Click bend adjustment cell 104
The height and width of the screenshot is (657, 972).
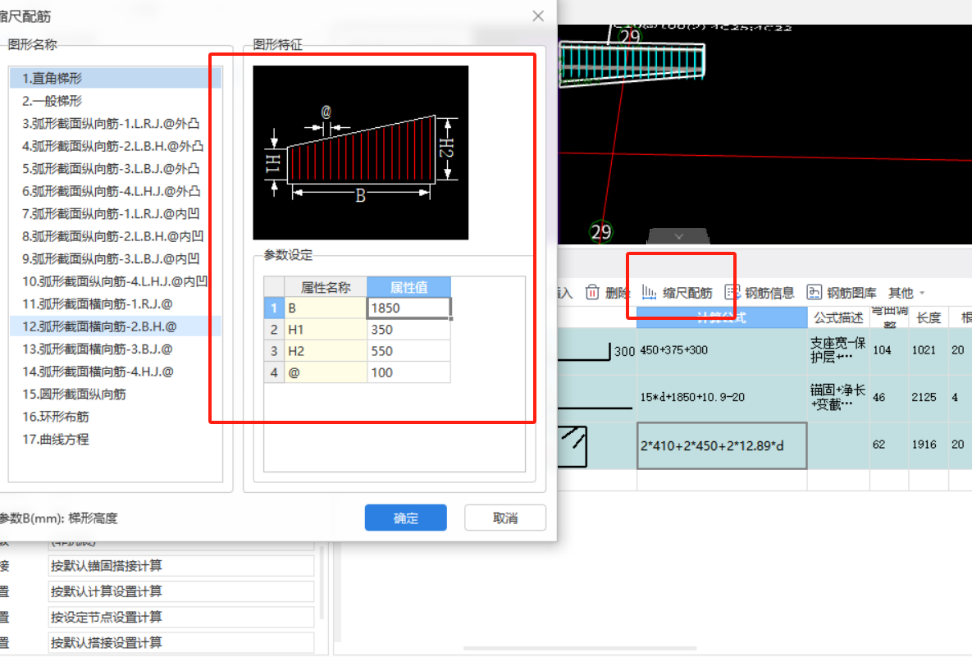tap(889, 350)
